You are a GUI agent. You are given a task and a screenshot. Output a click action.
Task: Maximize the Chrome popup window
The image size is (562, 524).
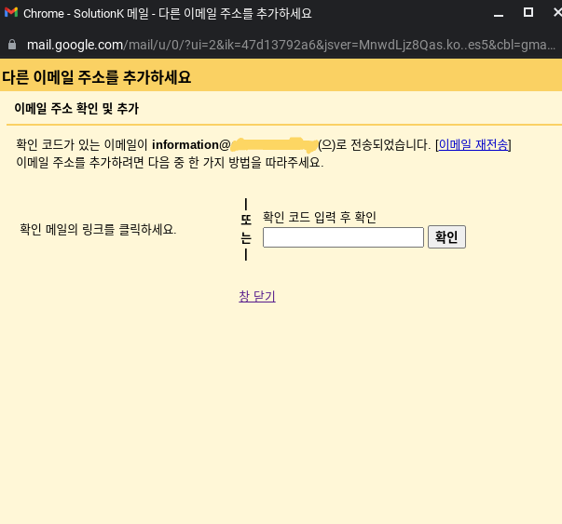tap(528, 12)
